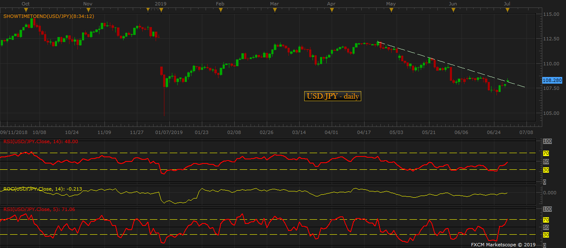Select the 03/14 date label
Image resolution: width=566 pixels, height=248 pixels.
pos(299,132)
